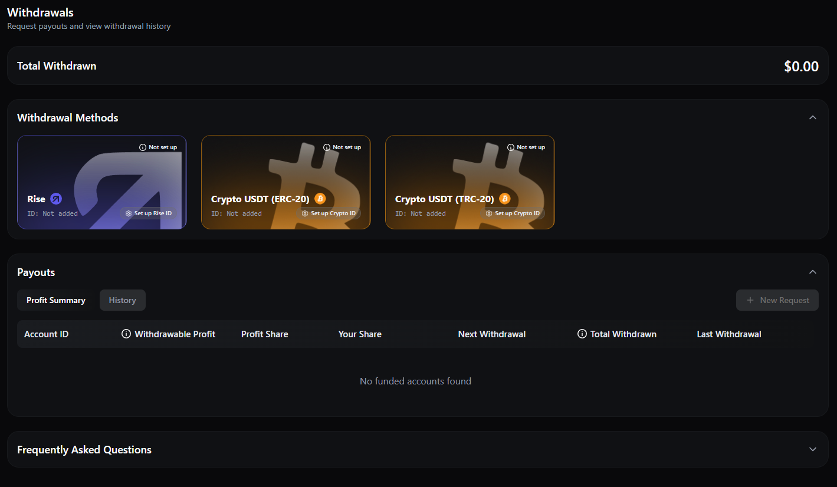The height and width of the screenshot is (487, 837).
Task: Click the Withdrawals page heading
Action: pos(41,12)
